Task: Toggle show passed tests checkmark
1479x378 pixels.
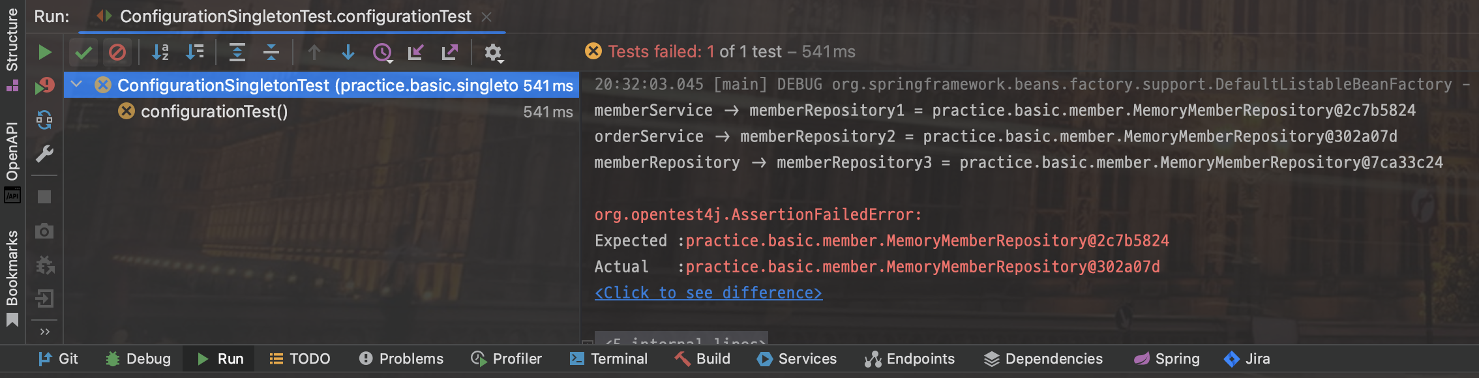Action: tap(83, 52)
